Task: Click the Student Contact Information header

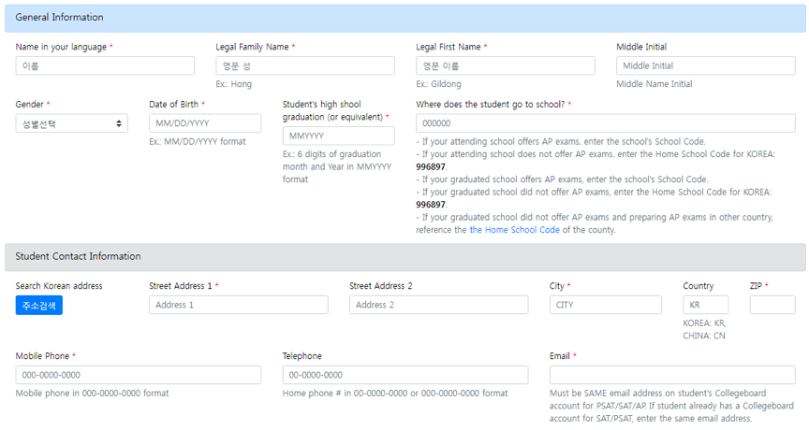Action: click(79, 257)
